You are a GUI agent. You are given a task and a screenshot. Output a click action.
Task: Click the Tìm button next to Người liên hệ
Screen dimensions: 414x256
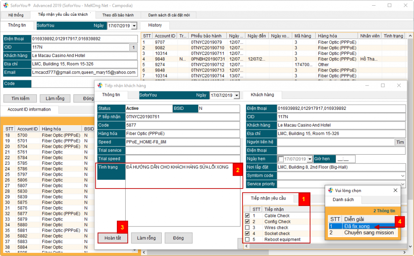point(400,142)
